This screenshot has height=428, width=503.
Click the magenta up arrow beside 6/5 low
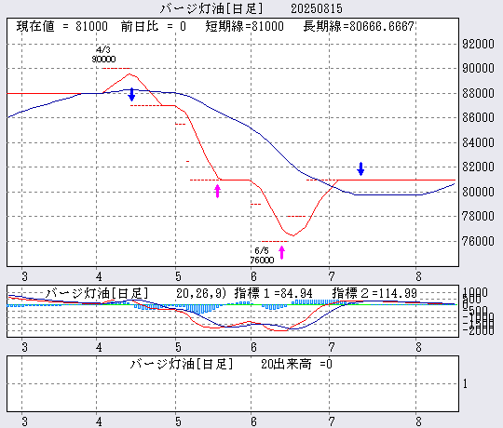tap(281, 252)
